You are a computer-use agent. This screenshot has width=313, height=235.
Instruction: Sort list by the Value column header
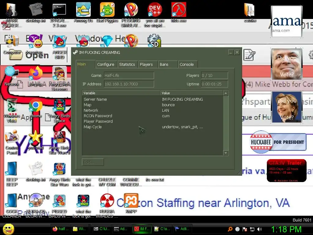coord(192,93)
